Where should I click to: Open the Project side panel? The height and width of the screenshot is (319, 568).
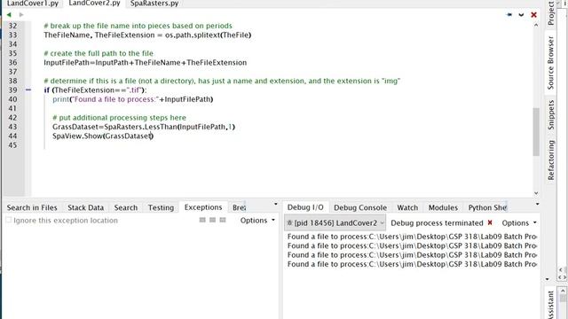[x=551, y=13]
